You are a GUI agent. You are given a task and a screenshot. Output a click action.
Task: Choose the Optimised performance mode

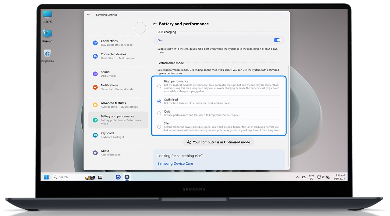(x=159, y=101)
